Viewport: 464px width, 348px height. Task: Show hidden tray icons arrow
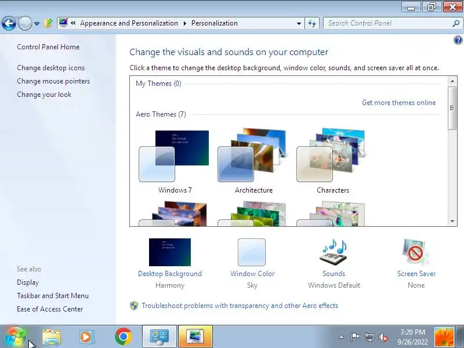click(341, 337)
